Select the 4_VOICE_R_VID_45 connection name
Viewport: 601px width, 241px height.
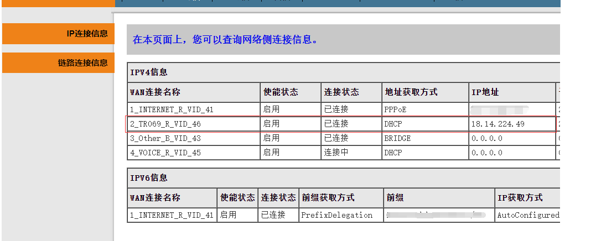point(165,153)
